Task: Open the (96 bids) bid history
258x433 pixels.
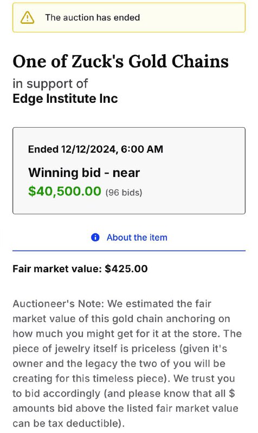Action: (124, 192)
